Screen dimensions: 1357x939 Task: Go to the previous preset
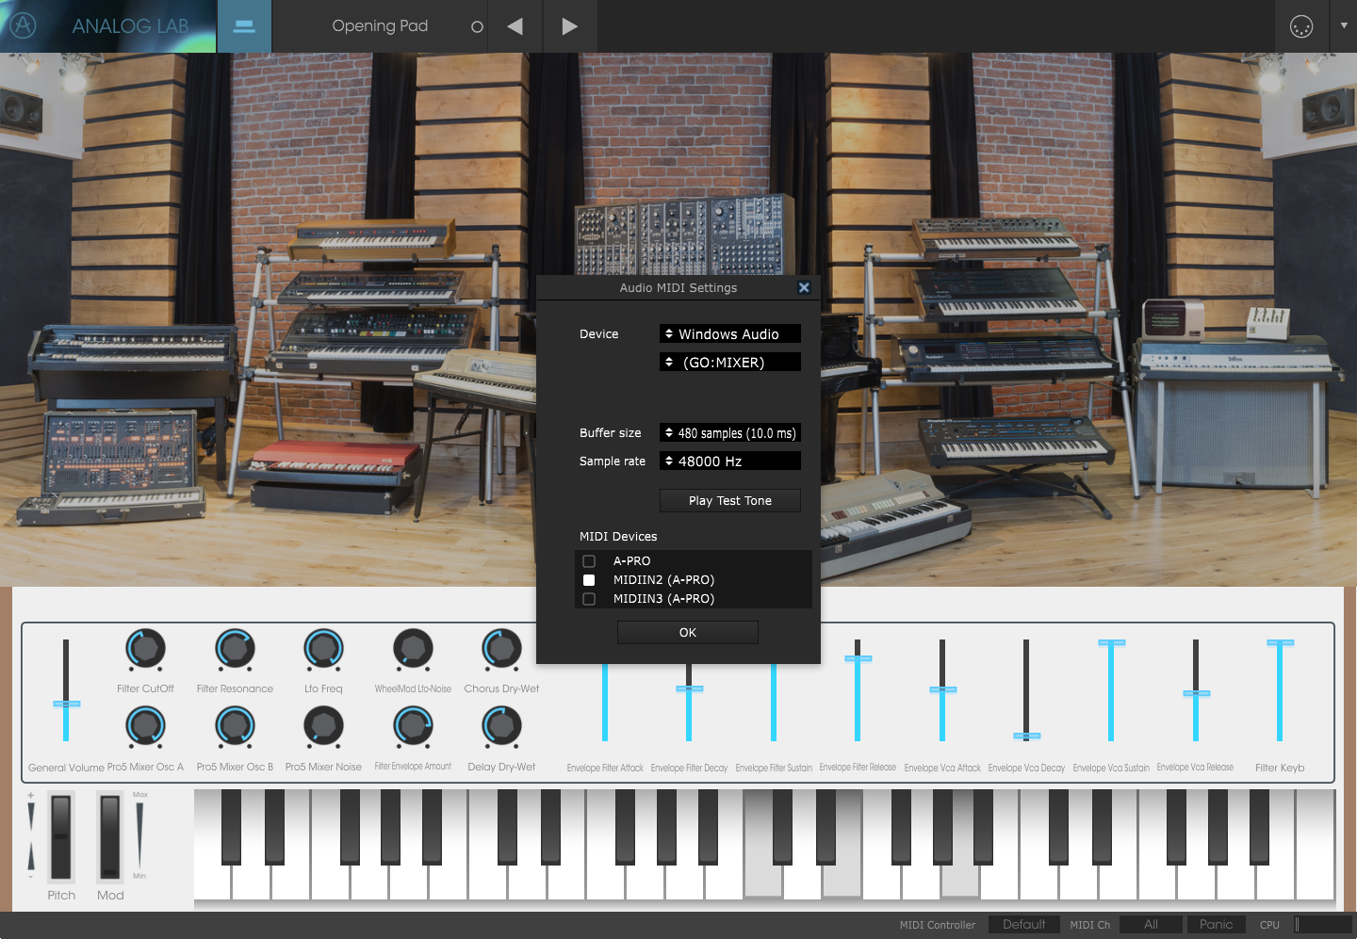pyautogui.click(x=515, y=26)
